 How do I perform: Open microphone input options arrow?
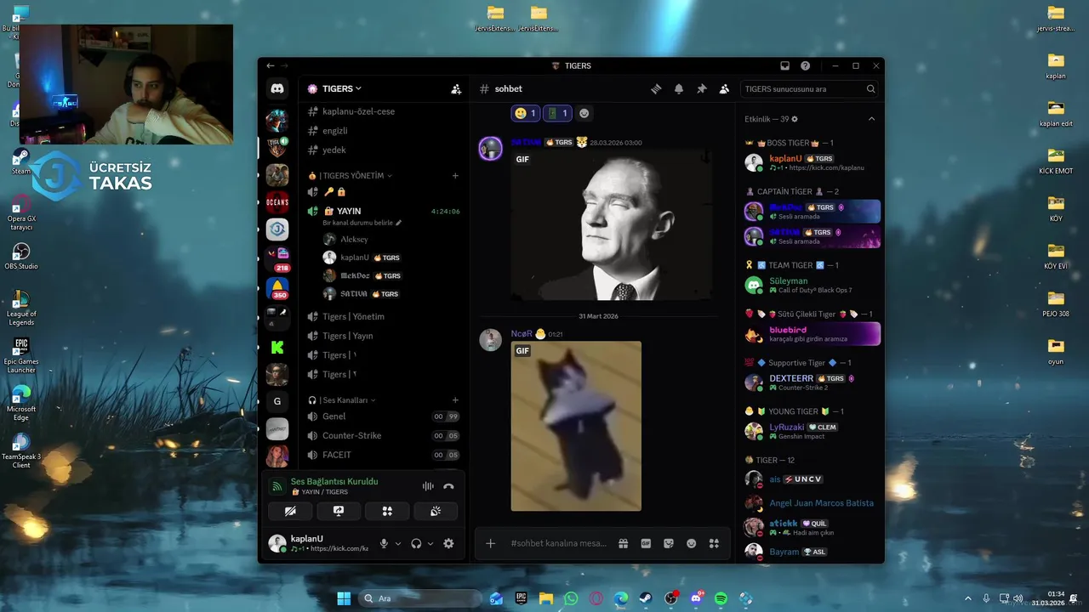coord(397,543)
